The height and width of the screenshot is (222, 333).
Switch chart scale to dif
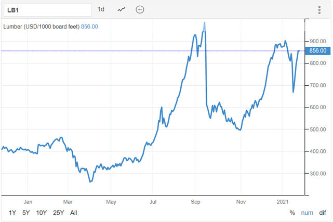(323, 213)
